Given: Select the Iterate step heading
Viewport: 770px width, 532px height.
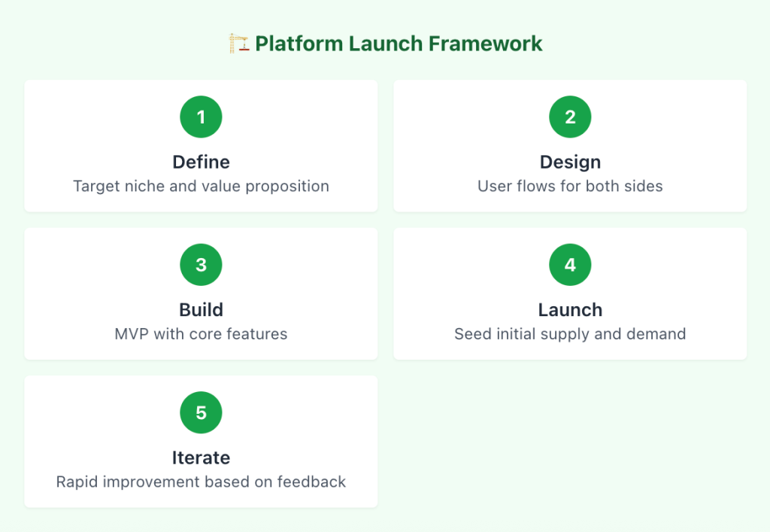Looking at the screenshot, I should (201, 458).
